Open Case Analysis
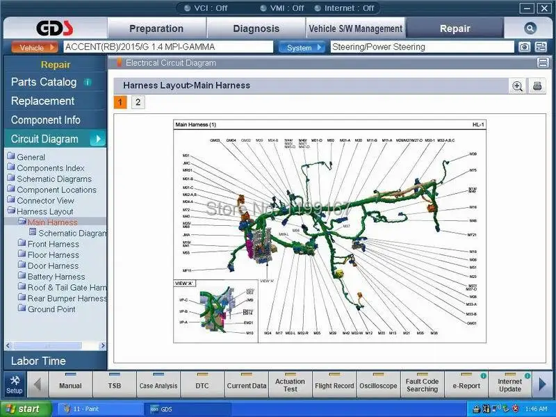Screen dimensions: 556x417 click(158, 384)
